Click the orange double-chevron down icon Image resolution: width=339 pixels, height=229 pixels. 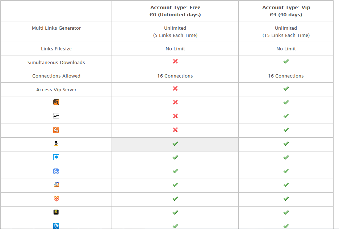click(56, 198)
